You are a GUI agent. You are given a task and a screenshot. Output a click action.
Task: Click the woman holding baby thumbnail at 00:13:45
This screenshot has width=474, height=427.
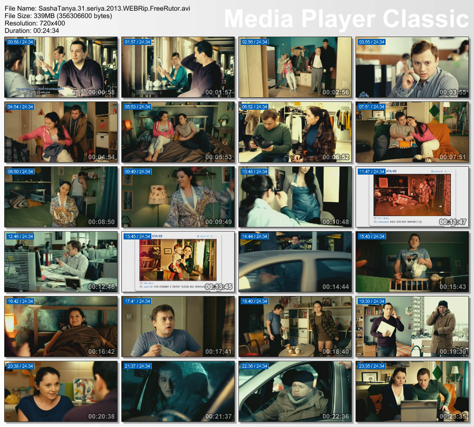point(178,262)
